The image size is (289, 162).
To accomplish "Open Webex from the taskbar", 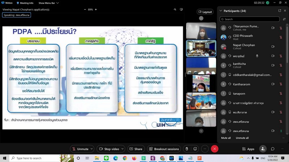I will point(171,158).
